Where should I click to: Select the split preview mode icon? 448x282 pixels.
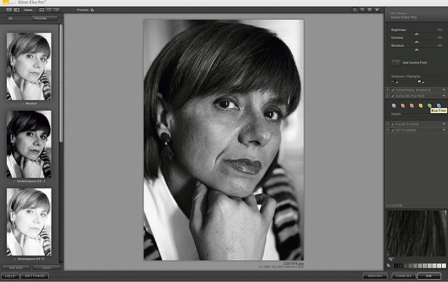click(x=49, y=9)
